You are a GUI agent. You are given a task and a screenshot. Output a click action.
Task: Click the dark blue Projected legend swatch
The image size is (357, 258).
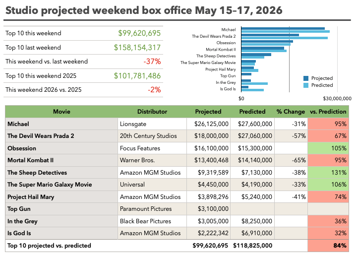click(x=306, y=78)
